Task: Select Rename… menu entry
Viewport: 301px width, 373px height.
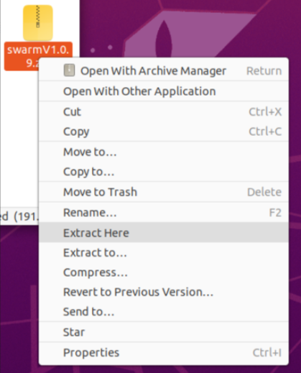Action: (164, 213)
